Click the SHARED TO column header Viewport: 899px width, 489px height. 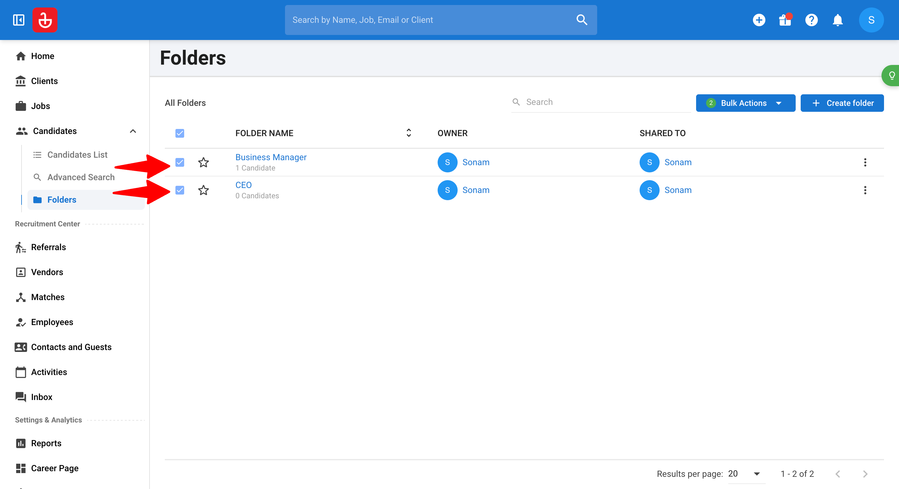click(x=662, y=133)
